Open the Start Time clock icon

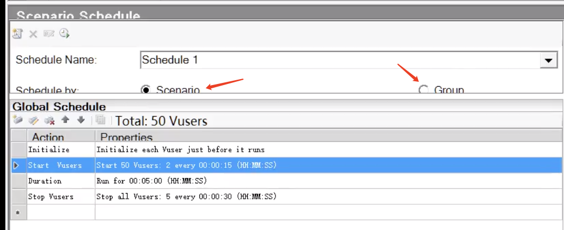(x=64, y=33)
